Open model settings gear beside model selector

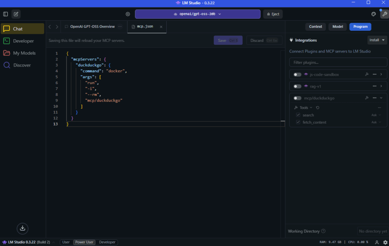(x=128, y=14)
